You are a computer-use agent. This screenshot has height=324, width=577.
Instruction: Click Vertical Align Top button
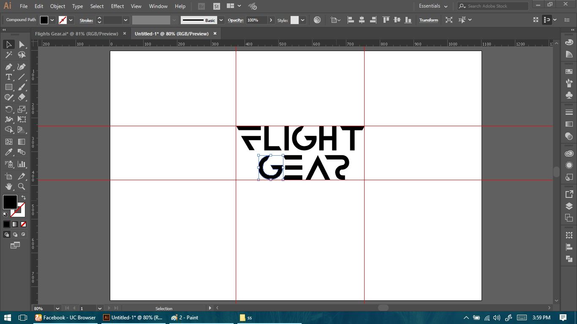pyautogui.click(x=386, y=20)
